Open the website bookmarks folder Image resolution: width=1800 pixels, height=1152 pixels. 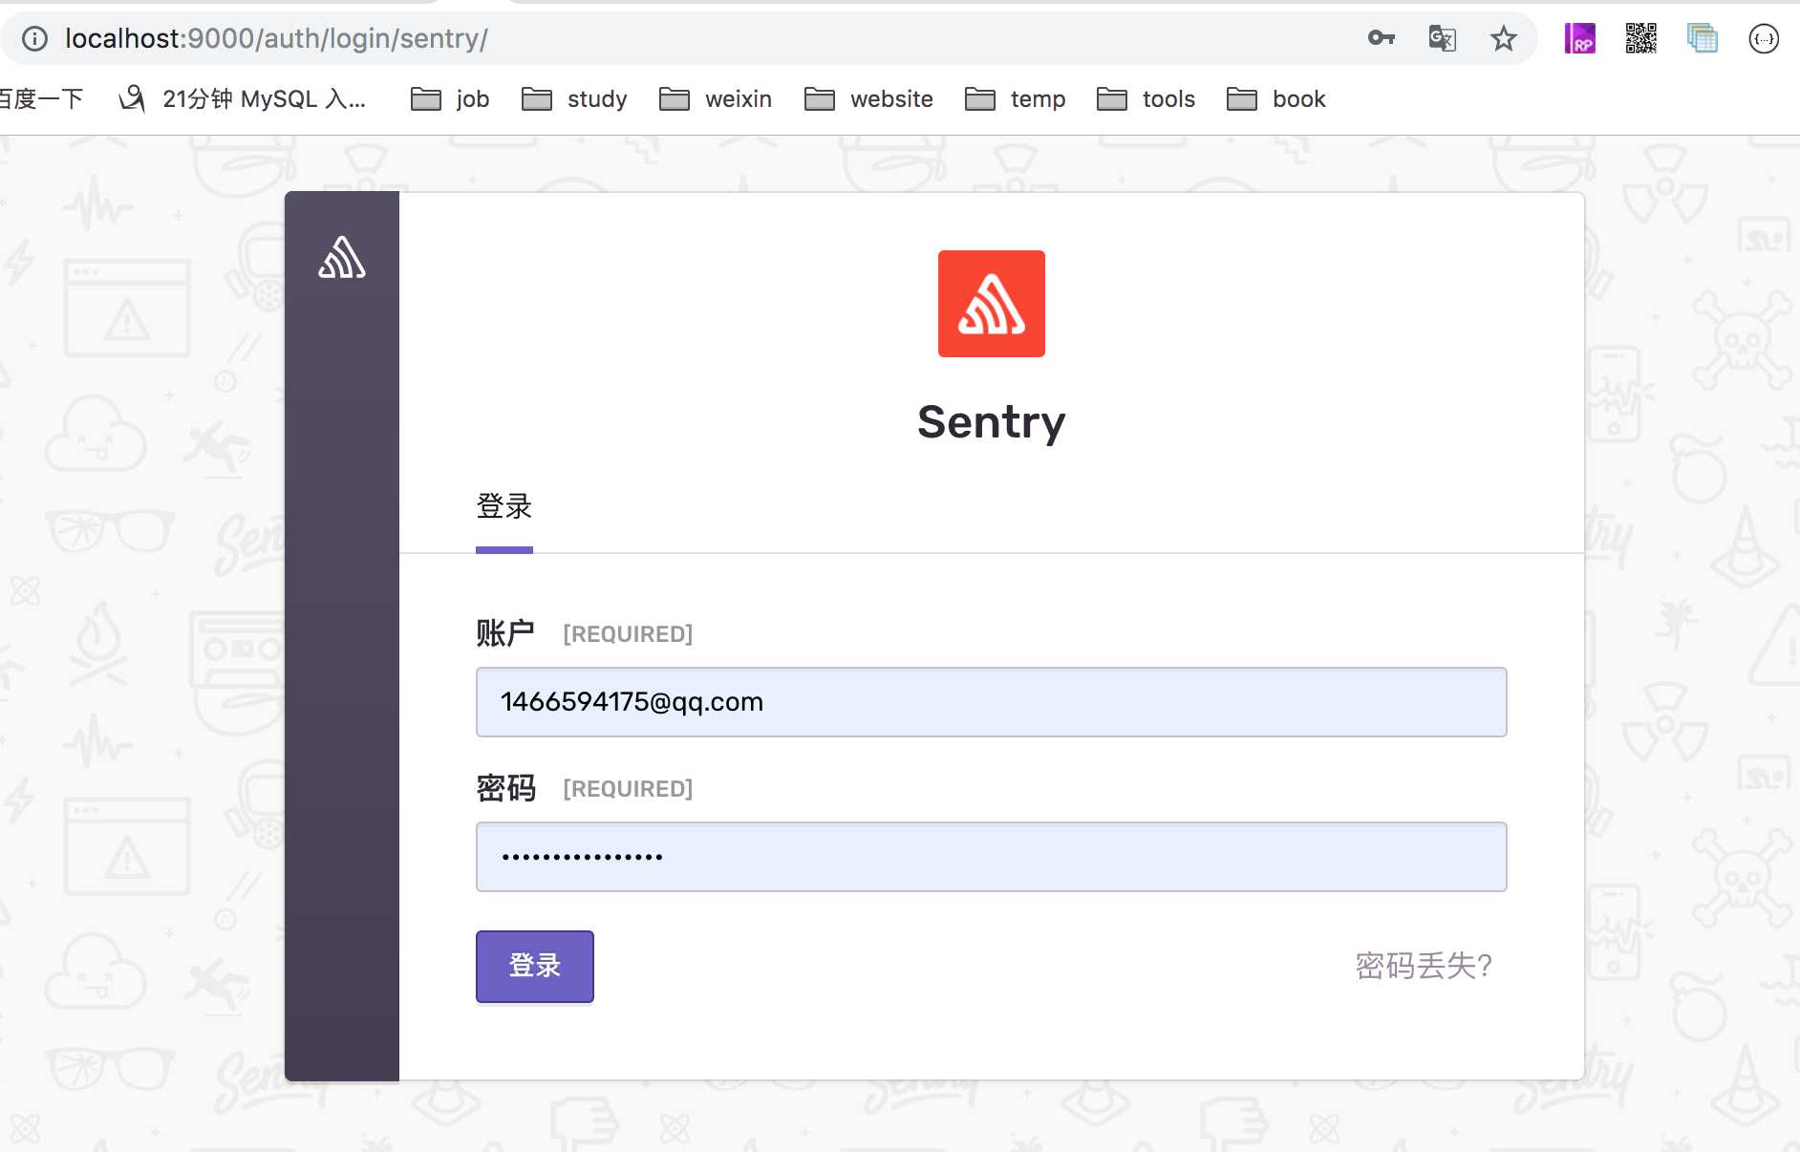(868, 99)
